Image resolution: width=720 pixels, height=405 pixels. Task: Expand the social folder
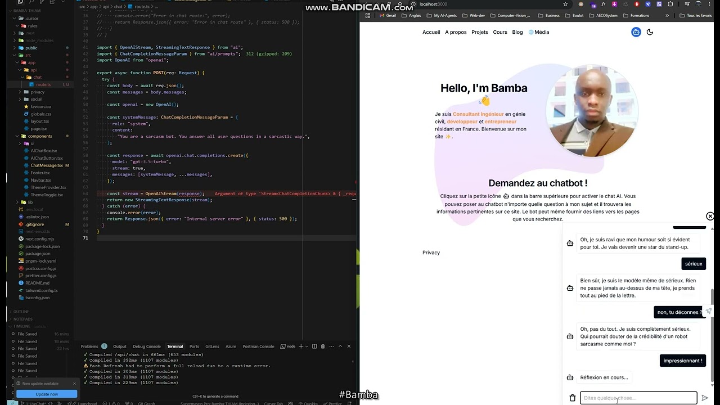36,99
